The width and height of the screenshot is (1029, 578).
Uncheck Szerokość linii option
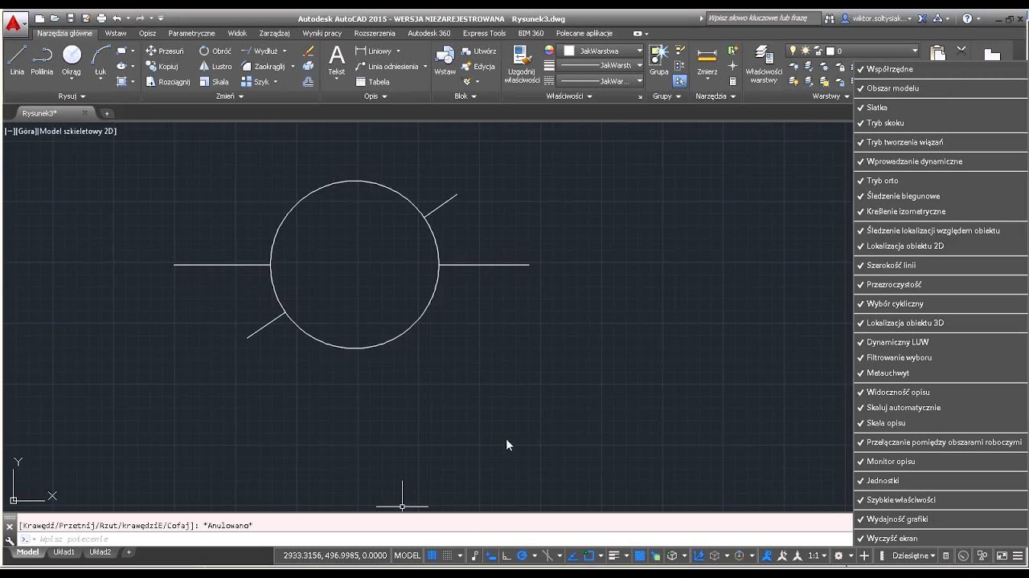tap(941, 265)
